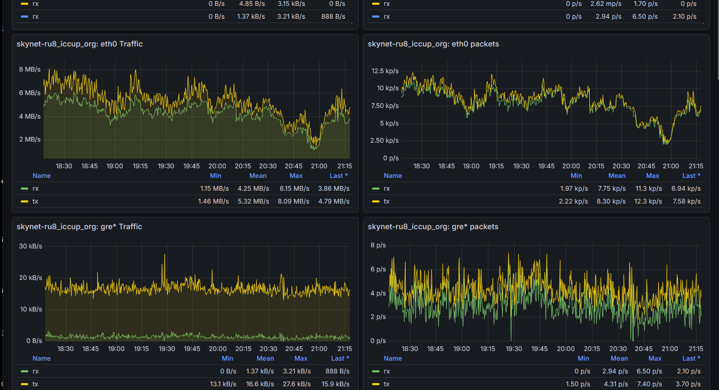The height and width of the screenshot is (390, 719).
Task: Sort gre* Traffic legend by Last * column
Action: 339,358
